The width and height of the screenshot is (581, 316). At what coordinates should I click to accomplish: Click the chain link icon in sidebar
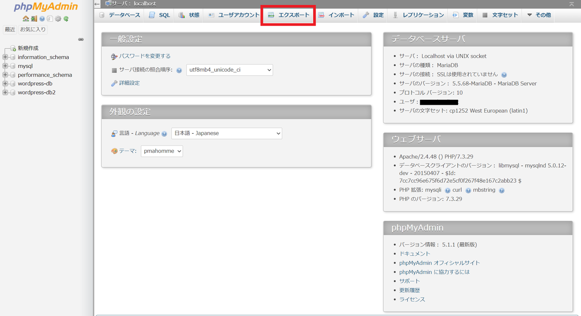pos(81,39)
